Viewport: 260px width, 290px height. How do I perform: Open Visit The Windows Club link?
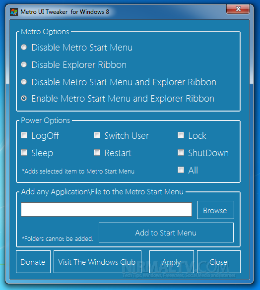coord(97,262)
